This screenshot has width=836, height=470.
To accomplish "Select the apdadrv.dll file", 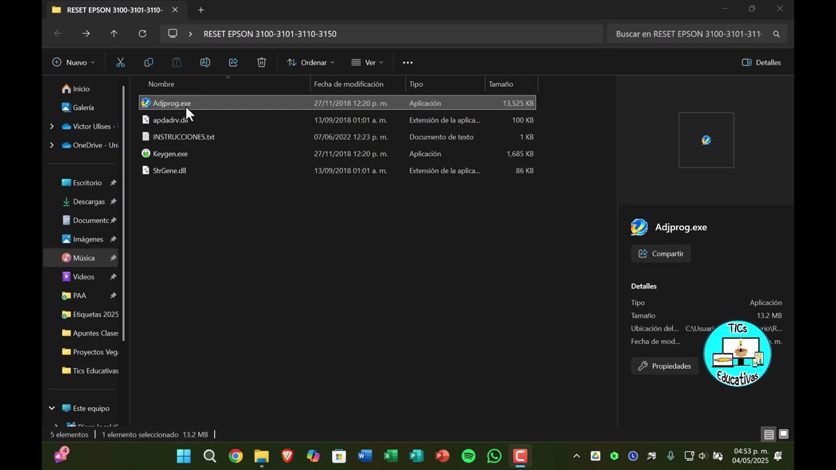I will (x=337, y=120).
